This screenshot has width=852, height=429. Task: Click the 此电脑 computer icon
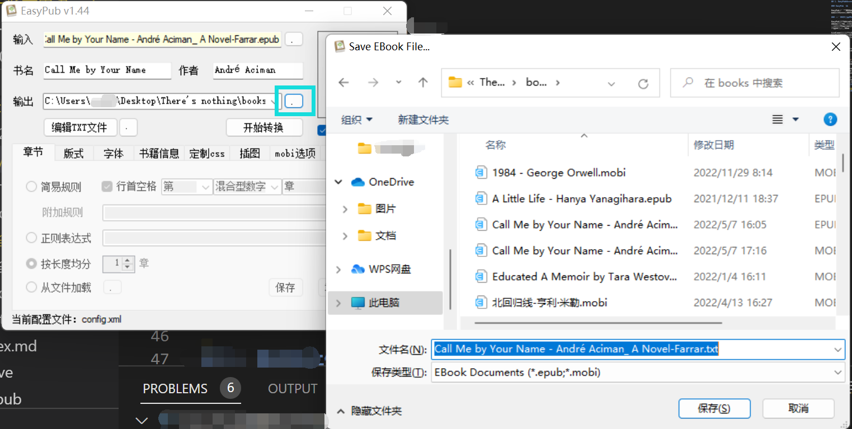358,303
